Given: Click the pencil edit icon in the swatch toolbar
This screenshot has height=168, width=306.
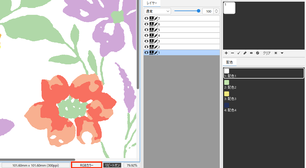Looking at the screenshot, I should [x=245, y=53].
